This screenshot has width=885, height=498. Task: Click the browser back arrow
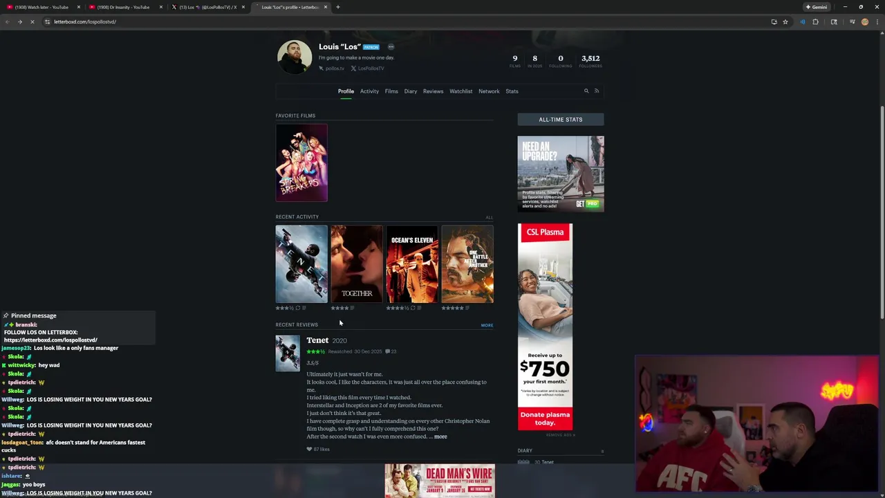(x=8, y=21)
